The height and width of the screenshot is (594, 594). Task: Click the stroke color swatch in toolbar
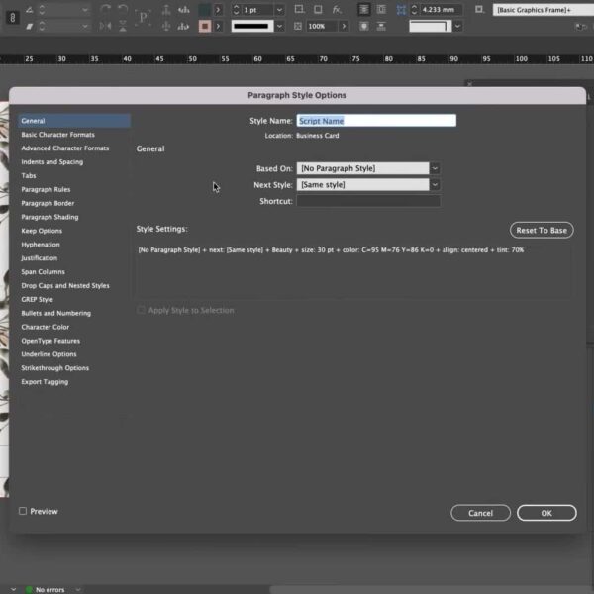click(204, 26)
